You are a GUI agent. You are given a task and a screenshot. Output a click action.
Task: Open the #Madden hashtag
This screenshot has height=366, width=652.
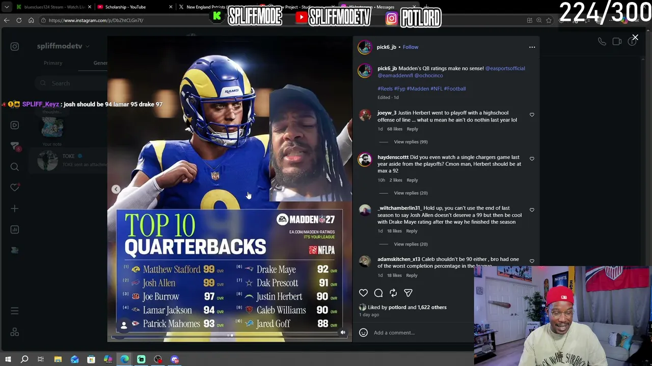[x=418, y=88]
